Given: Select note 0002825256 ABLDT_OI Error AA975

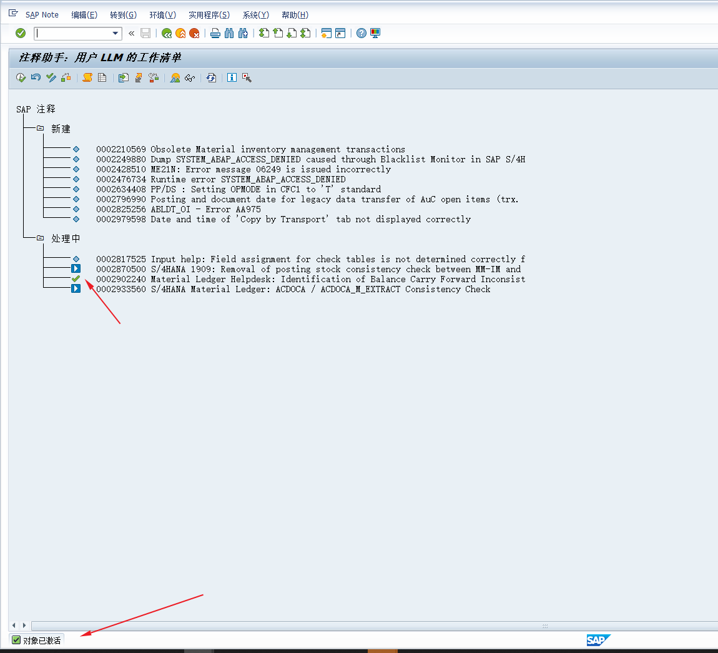Looking at the screenshot, I should [x=179, y=210].
